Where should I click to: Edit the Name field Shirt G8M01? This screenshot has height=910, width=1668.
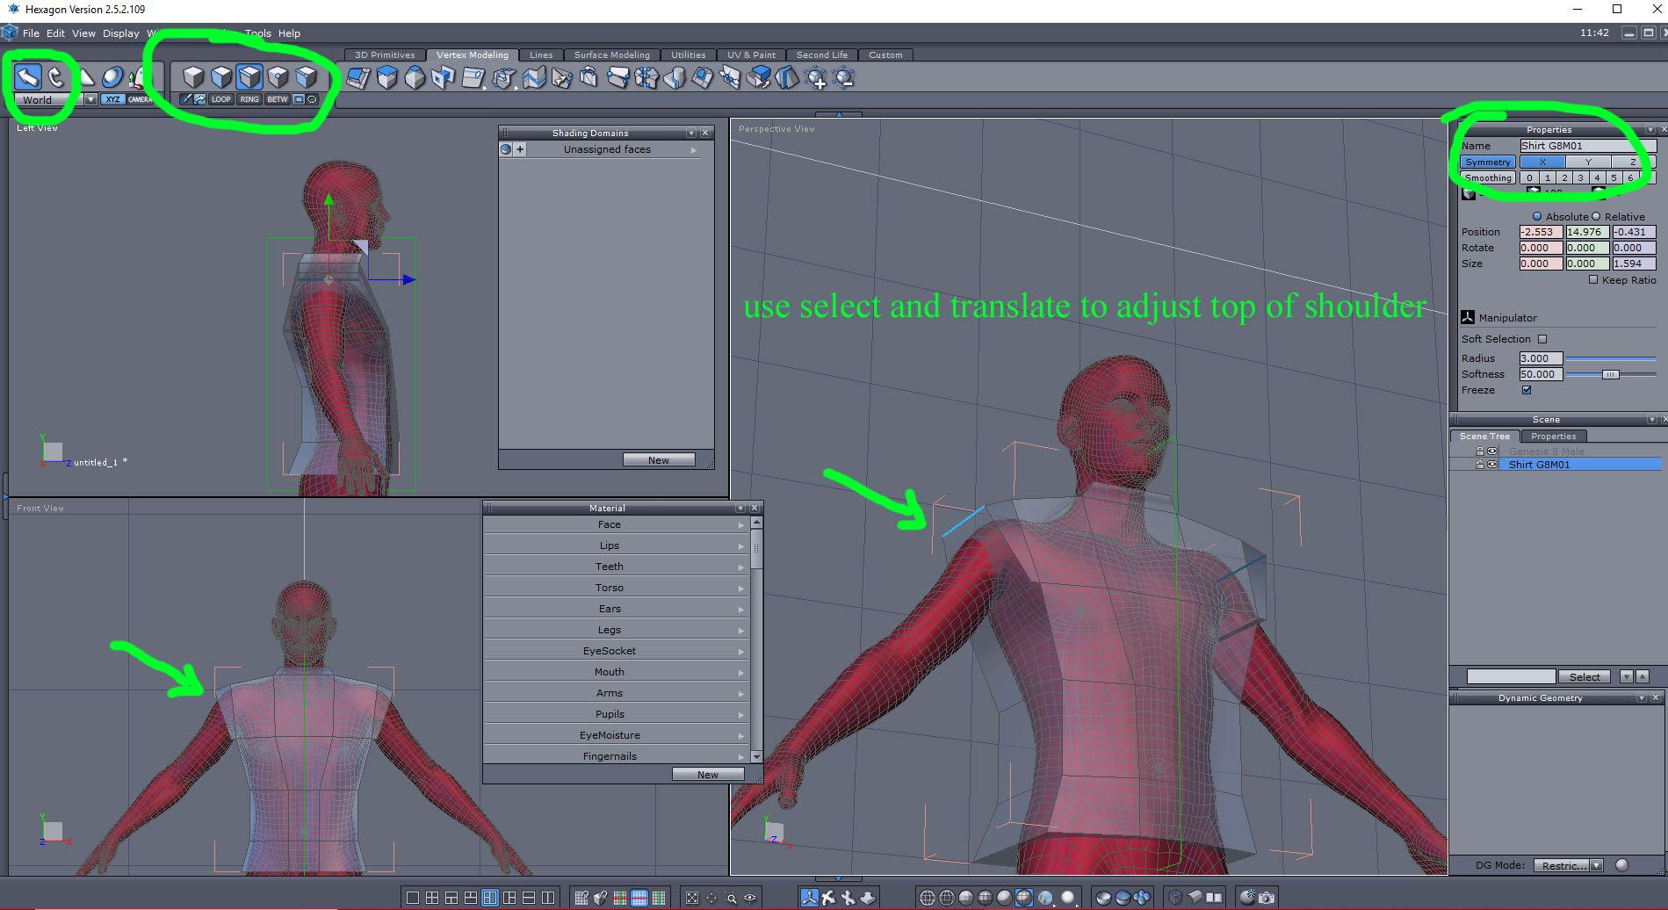pos(1588,146)
